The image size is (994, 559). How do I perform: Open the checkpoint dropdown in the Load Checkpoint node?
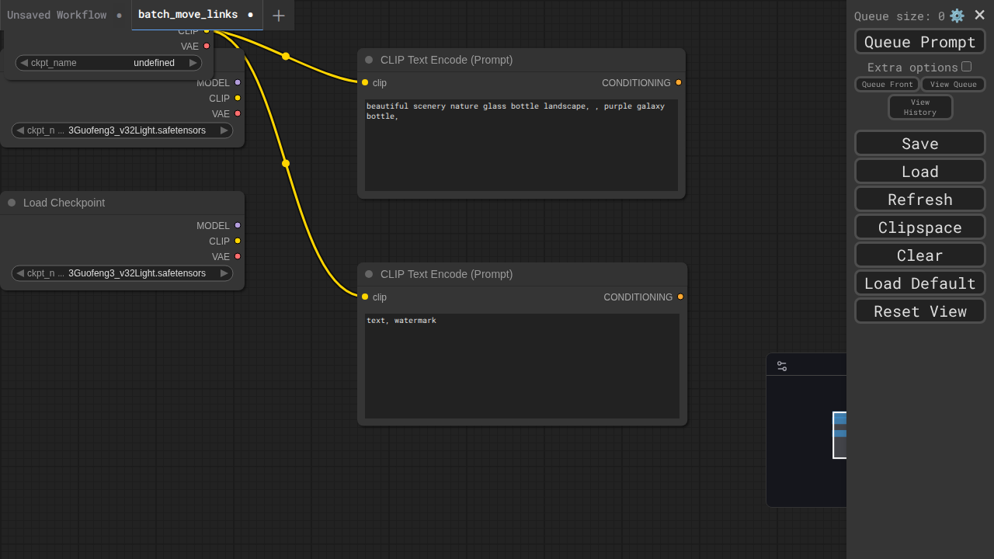coord(122,273)
